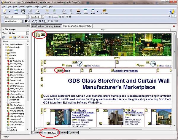Open the Format menu
This screenshot has height=140, width=178.
29,7
